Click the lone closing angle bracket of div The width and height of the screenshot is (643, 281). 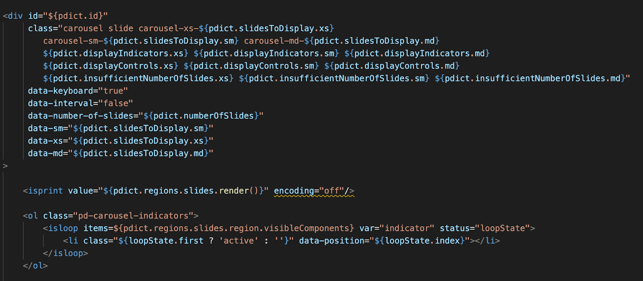click(x=5, y=166)
